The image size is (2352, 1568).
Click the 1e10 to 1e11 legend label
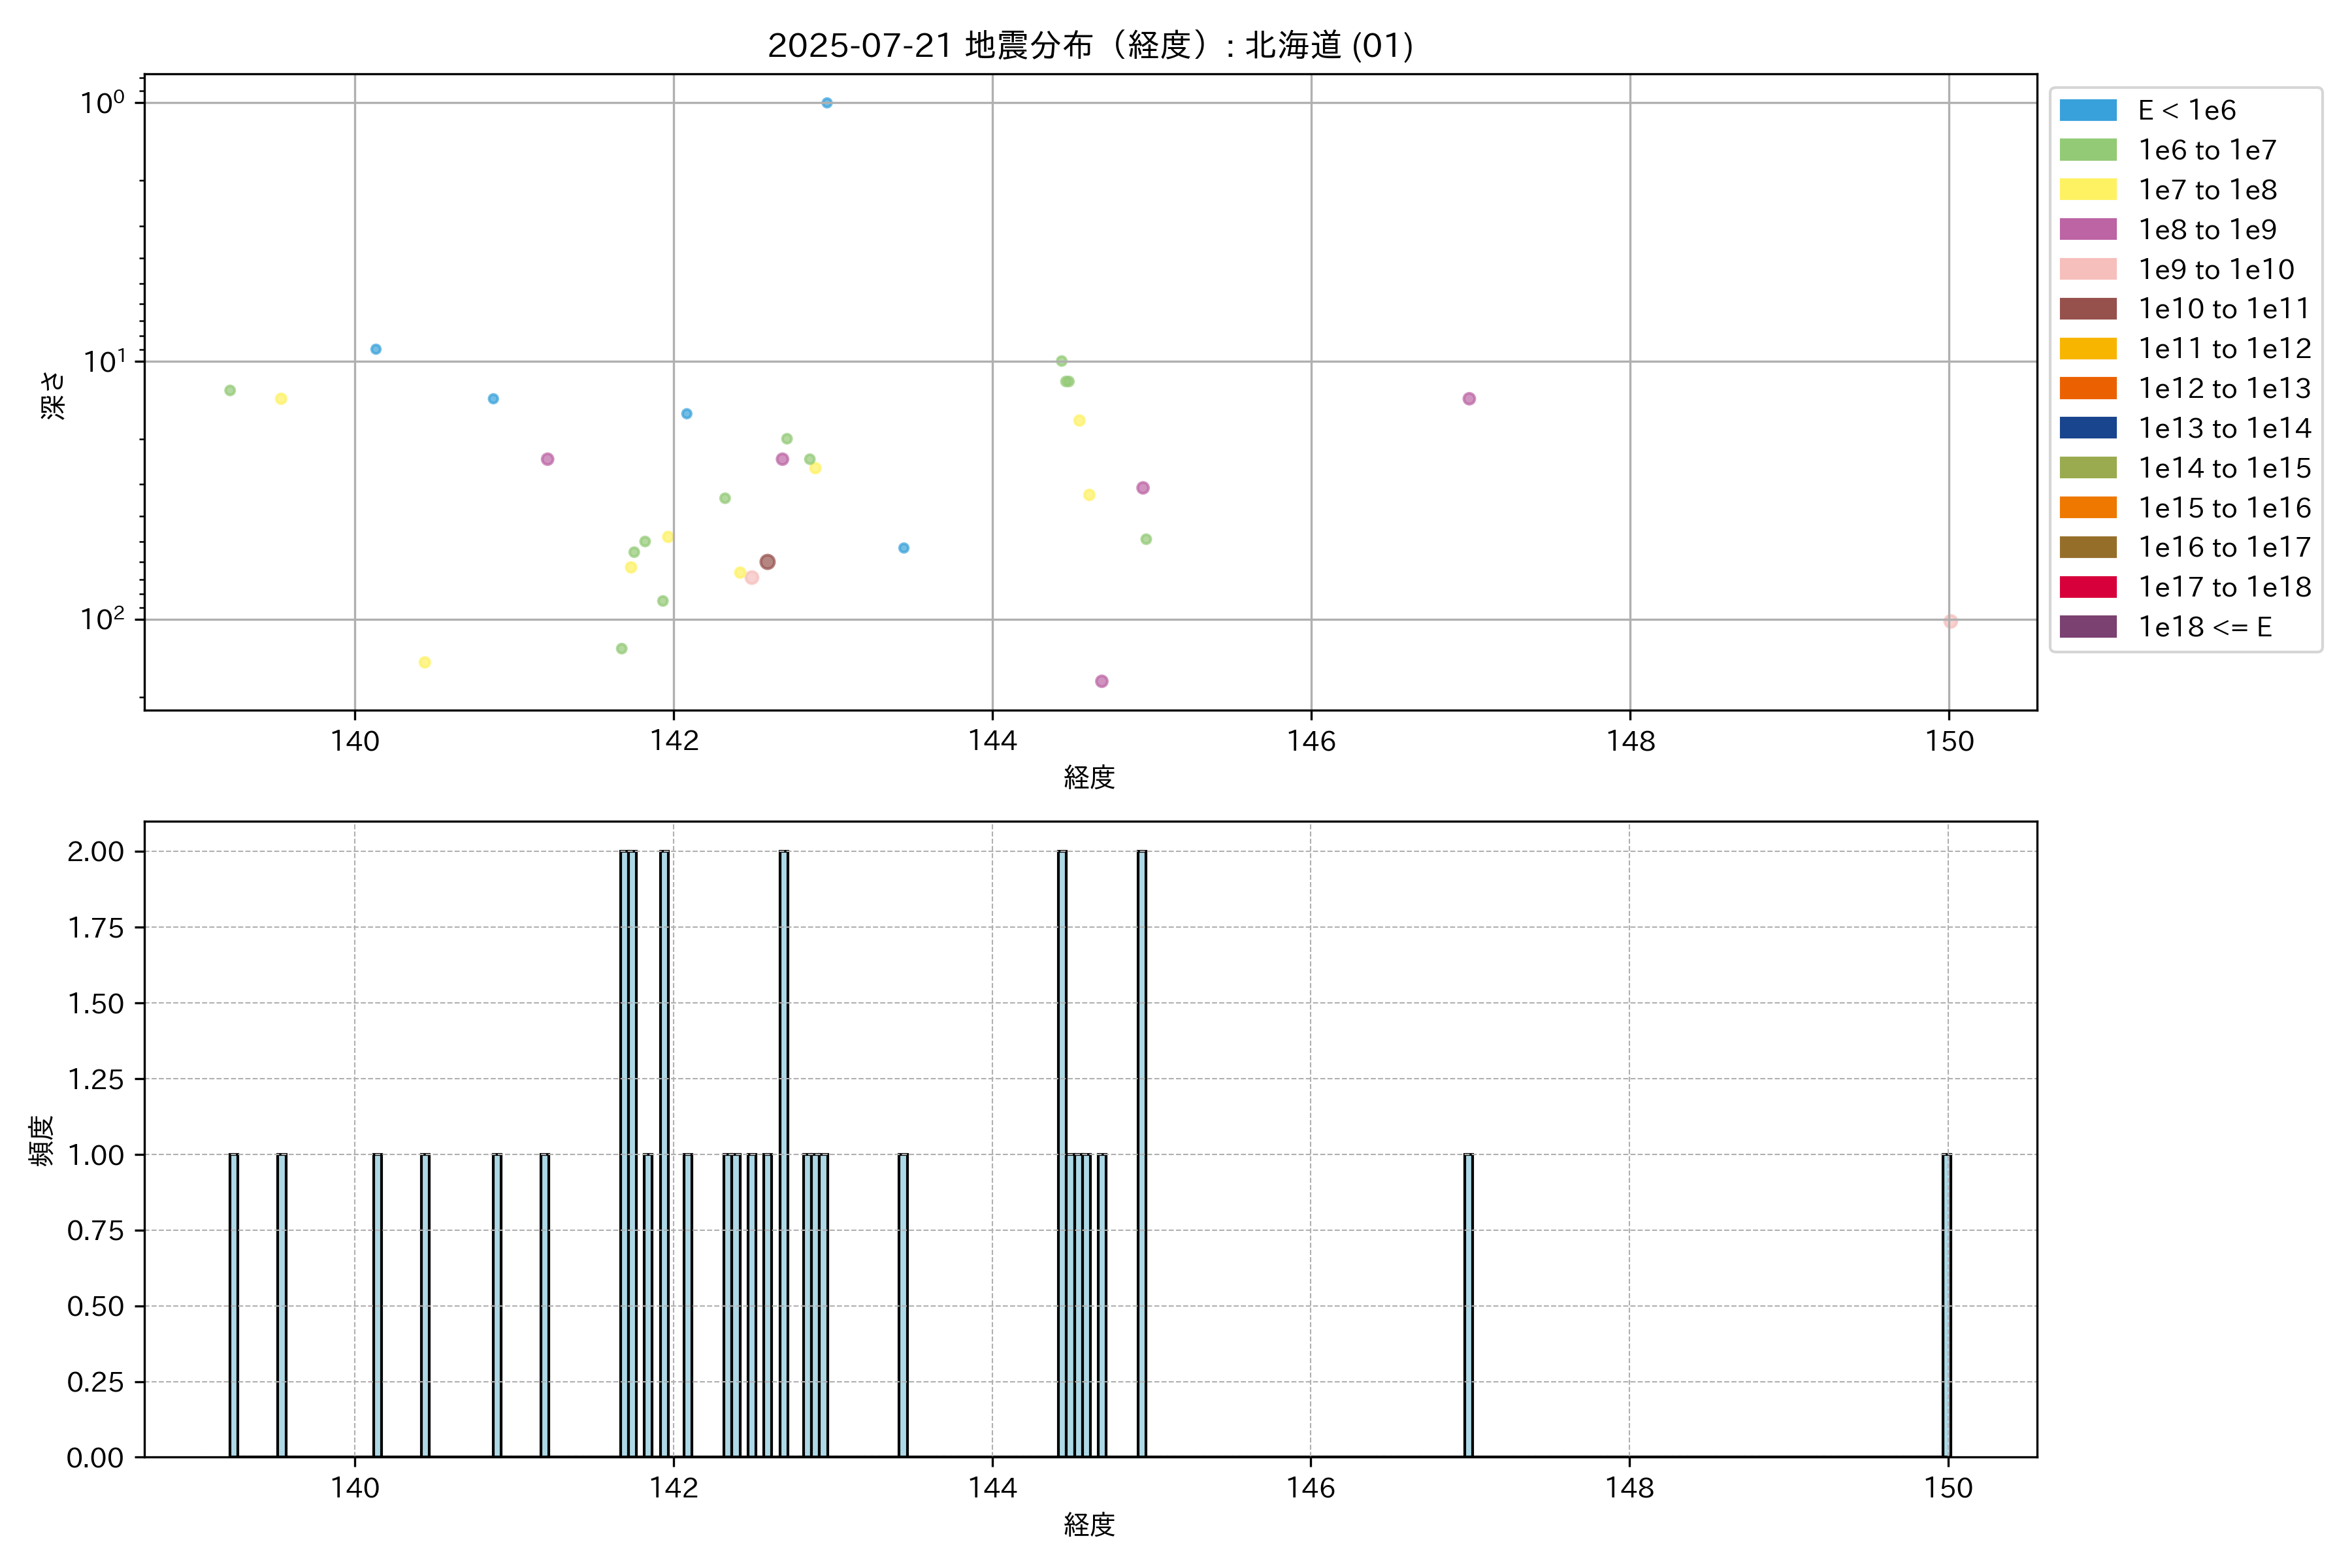(x=2223, y=309)
